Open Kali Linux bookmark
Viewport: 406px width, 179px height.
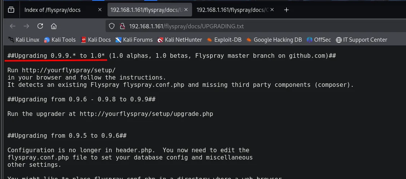coord(24,40)
